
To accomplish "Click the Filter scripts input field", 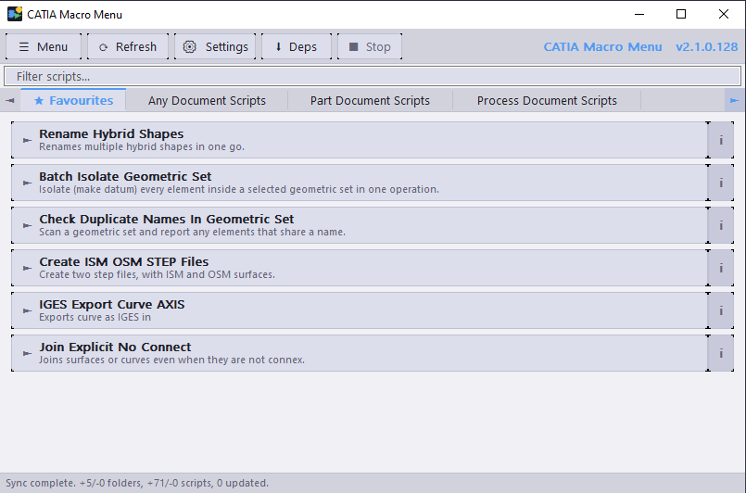I will [373, 76].
